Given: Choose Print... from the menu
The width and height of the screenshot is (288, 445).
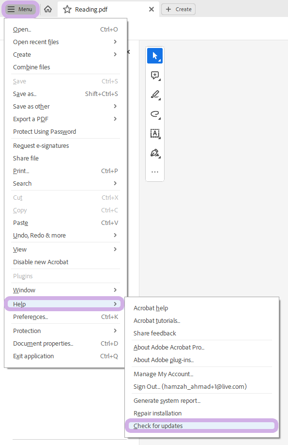Looking at the screenshot, I should 65,171.
